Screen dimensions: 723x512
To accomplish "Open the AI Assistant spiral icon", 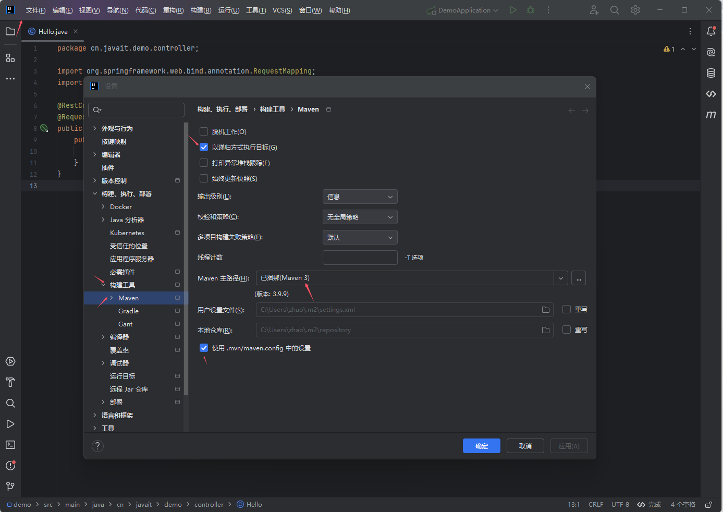I will pyautogui.click(x=711, y=52).
